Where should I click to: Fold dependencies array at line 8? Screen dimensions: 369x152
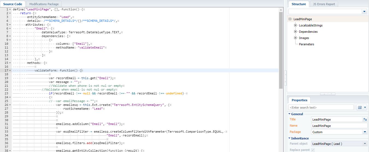click(x=10, y=36)
